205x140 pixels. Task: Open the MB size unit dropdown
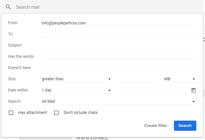180,79
